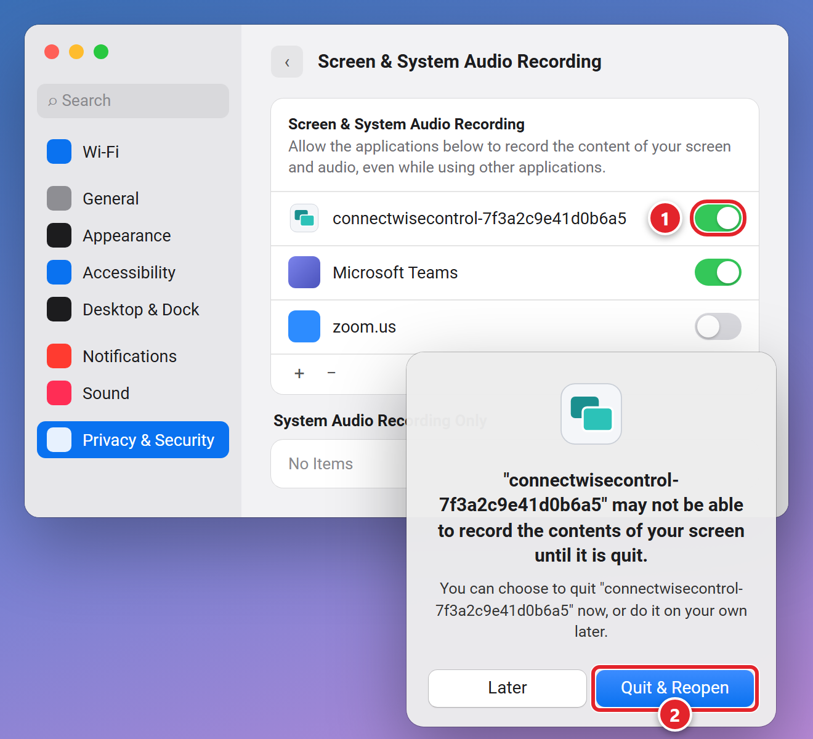The height and width of the screenshot is (739, 813).
Task: Click the Search field in the sidebar
Action: point(133,101)
